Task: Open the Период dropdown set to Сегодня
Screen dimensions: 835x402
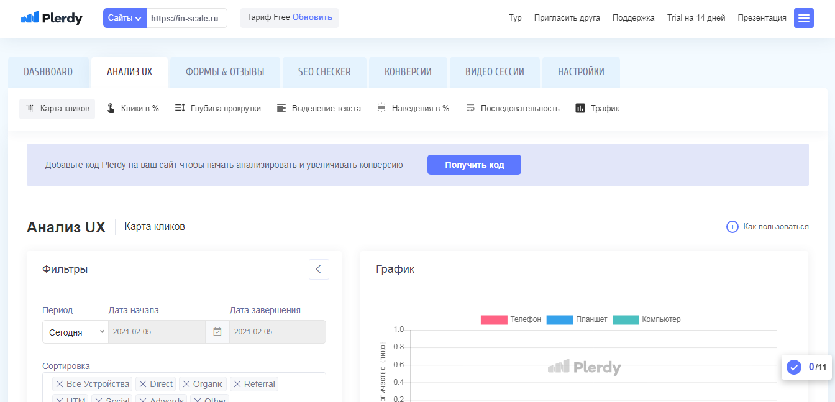Action: pos(75,332)
